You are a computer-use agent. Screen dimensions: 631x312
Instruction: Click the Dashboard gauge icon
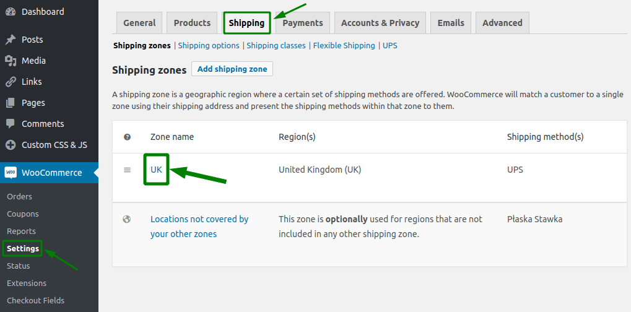click(11, 12)
